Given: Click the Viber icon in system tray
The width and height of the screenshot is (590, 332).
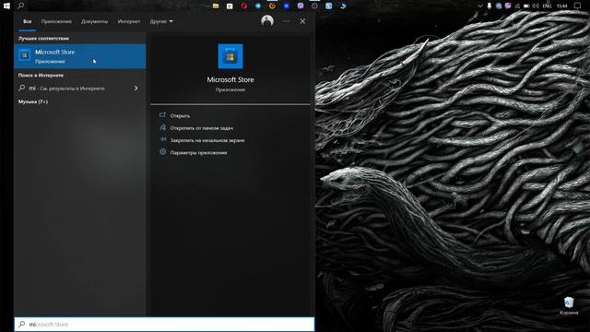Looking at the screenshot, I should click(508, 6).
